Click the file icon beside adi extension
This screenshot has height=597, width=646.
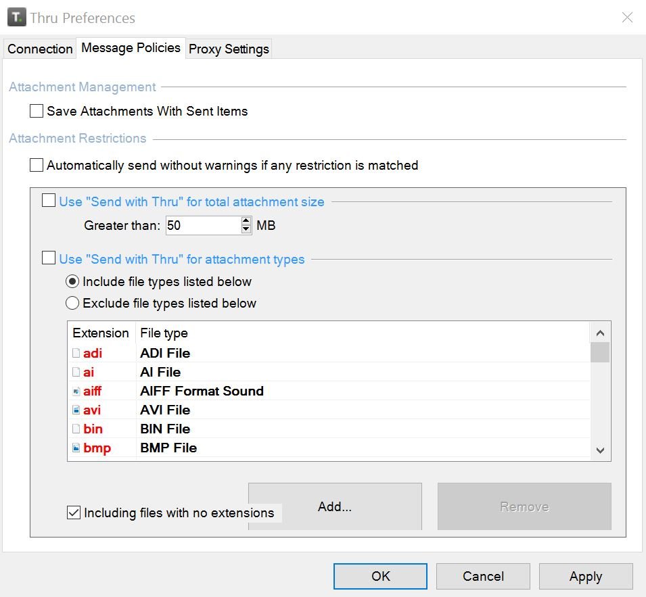76,353
